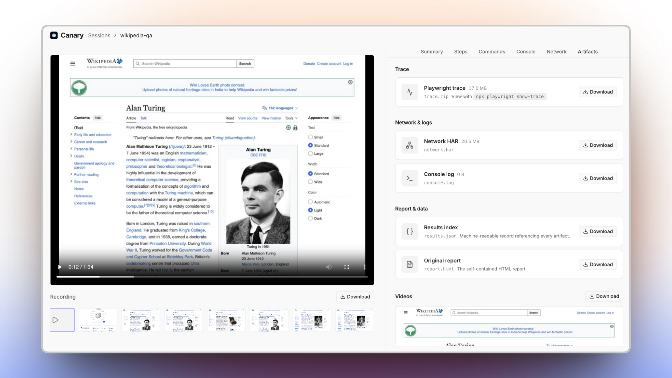Click the Network HAR icon

tap(410, 145)
